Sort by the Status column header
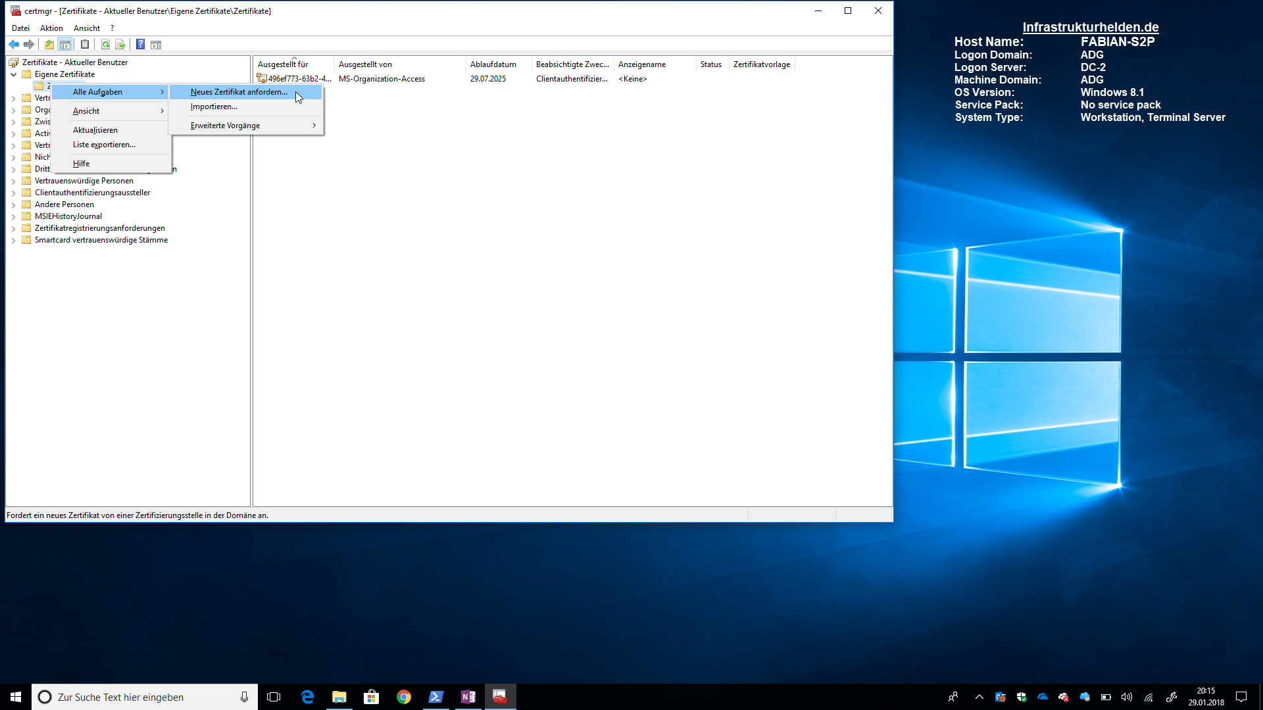This screenshot has height=710, width=1263. tap(712, 64)
